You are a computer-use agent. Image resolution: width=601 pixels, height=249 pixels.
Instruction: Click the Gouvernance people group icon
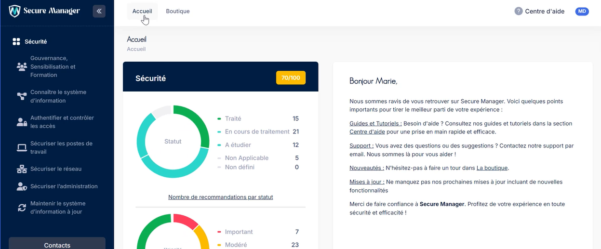point(22,67)
